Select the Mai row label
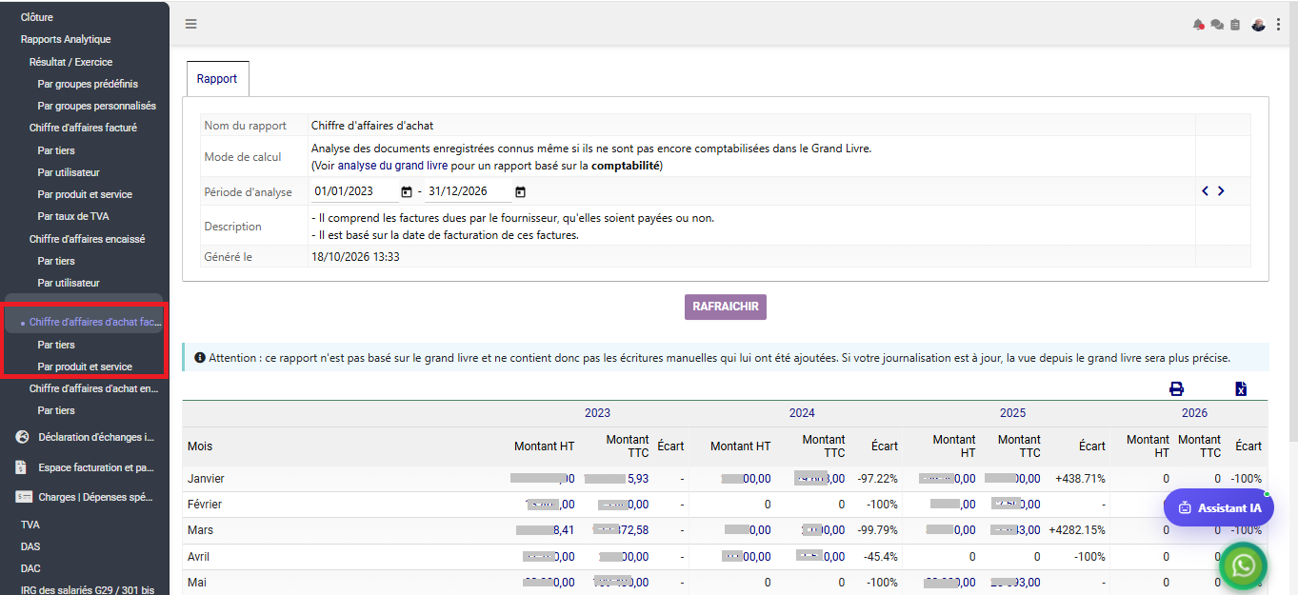The width and height of the screenshot is (1298, 595). coord(197,582)
